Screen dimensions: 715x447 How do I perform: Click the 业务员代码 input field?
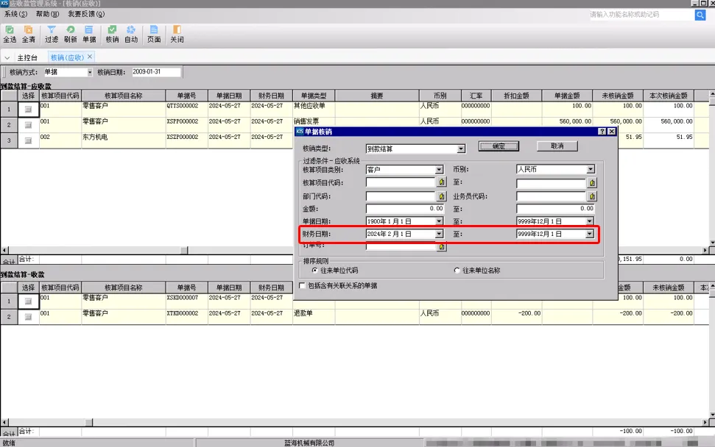552,196
